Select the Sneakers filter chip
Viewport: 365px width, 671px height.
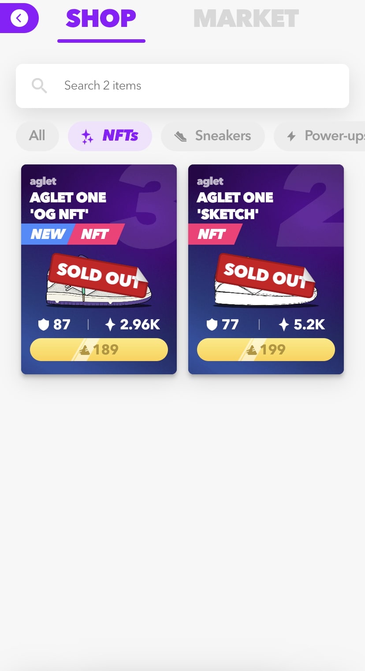(x=213, y=136)
